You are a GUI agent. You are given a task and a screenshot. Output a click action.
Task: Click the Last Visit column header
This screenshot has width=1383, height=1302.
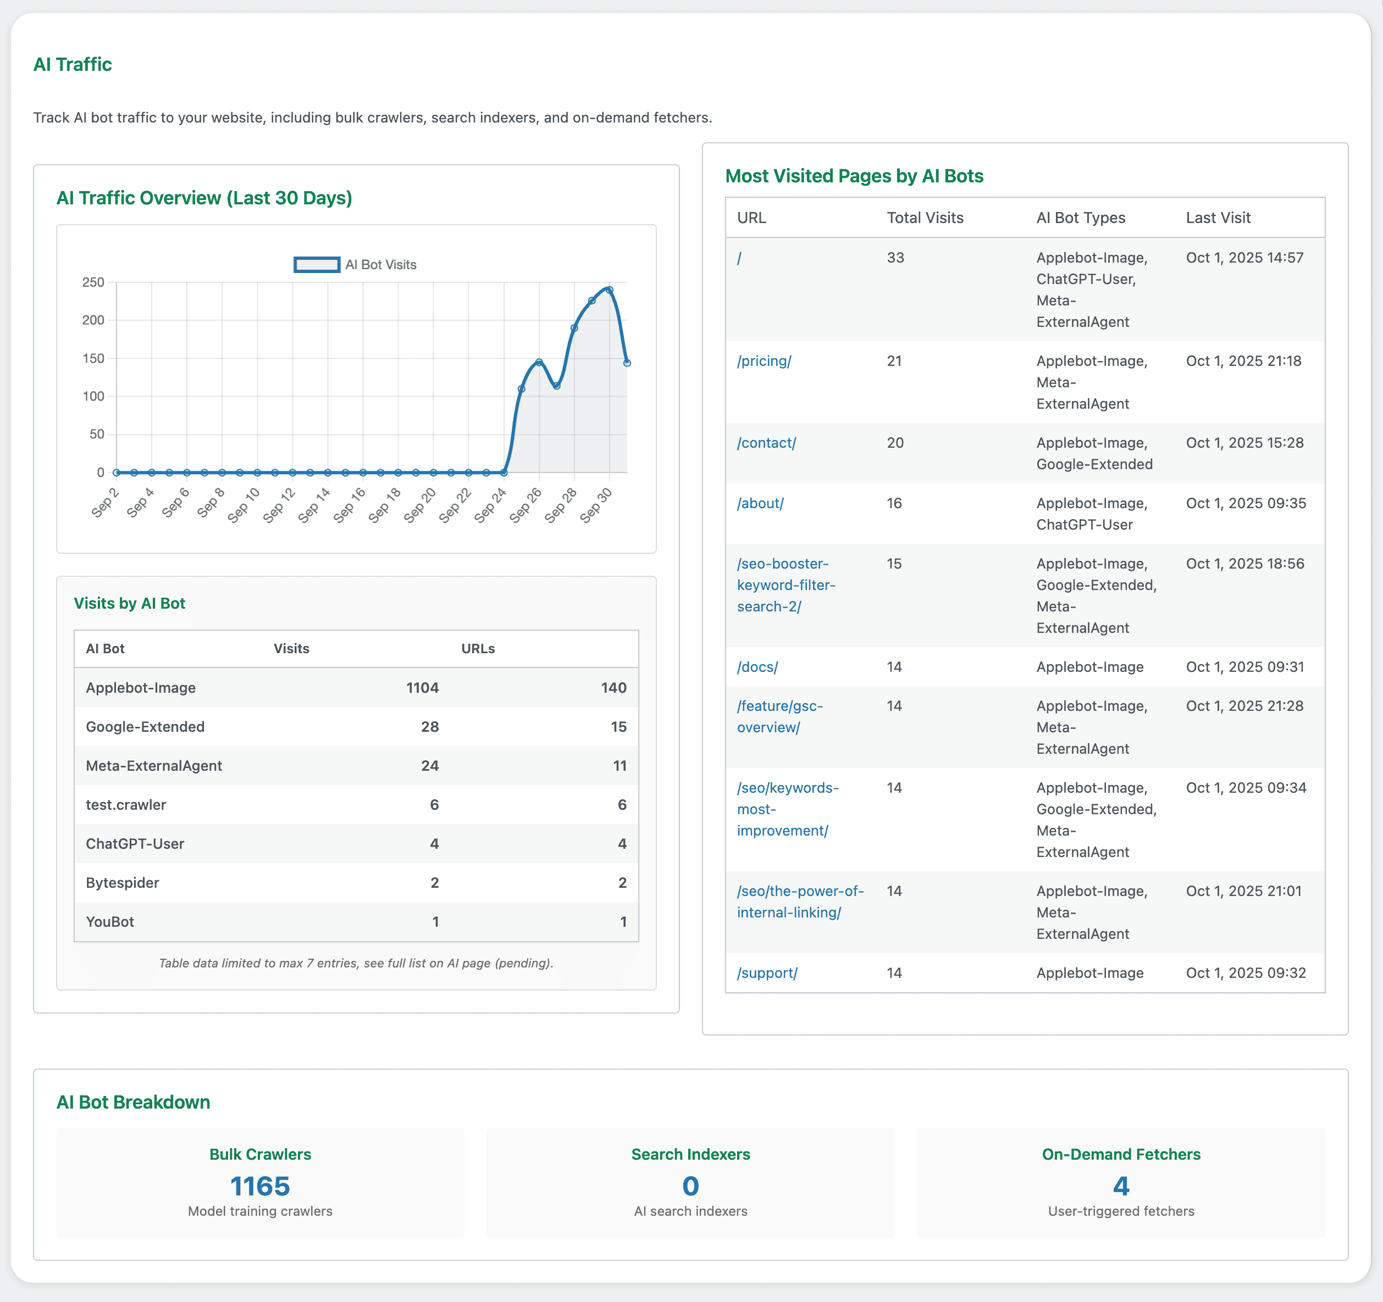pyautogui.click(x=1218, y=218)
